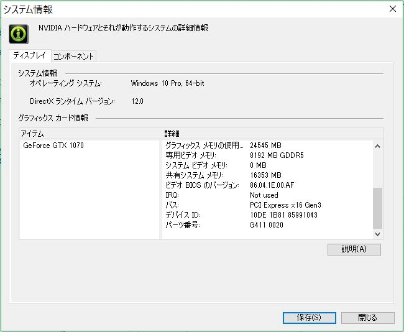Click Windows 10 Pro, 64-bit text
This screenshot has width=404, height=332.
pyautogui.click(x=167, y=83)
